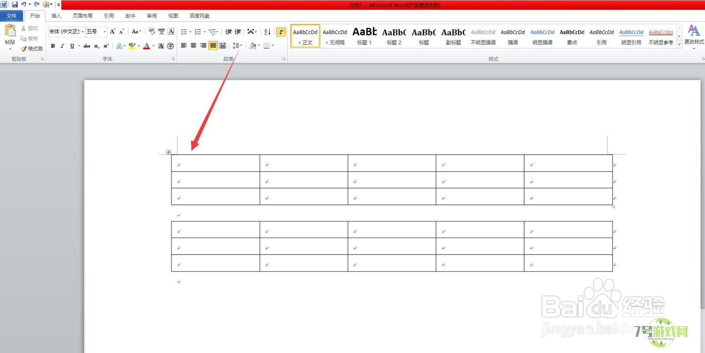Toggle center alignment
705x353 pixels.
193,46
